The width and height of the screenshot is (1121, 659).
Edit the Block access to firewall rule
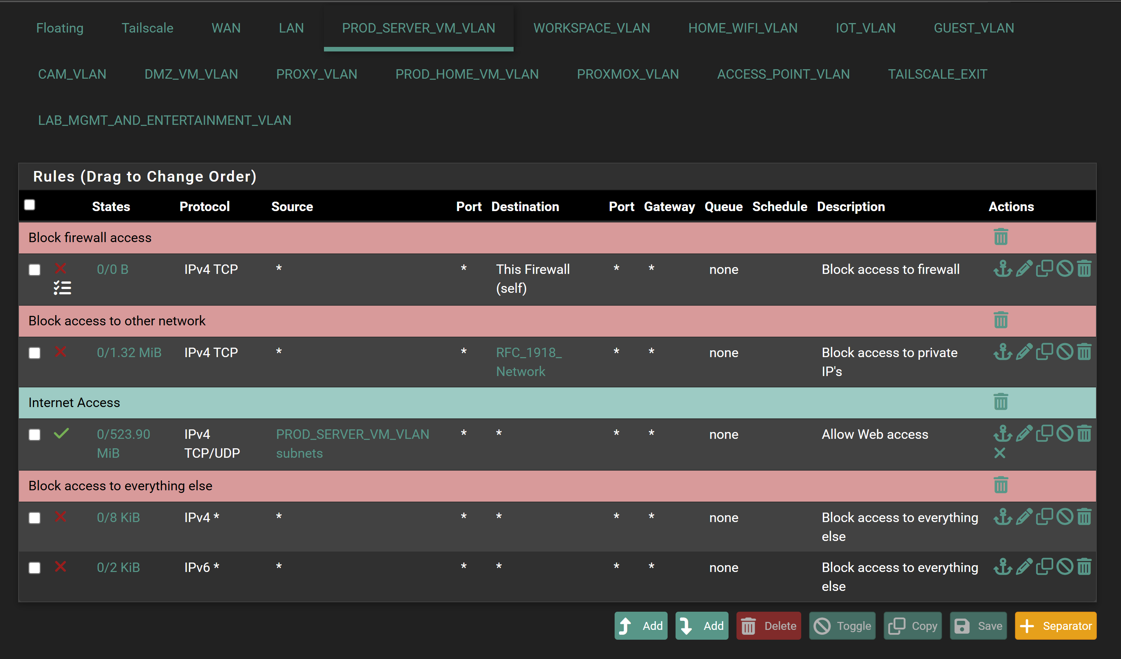coord(1024,269)
